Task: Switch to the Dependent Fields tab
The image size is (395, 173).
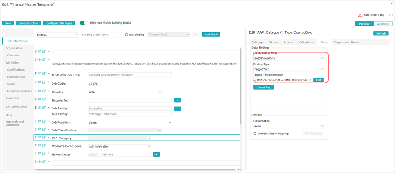Action: pos(346,42)
